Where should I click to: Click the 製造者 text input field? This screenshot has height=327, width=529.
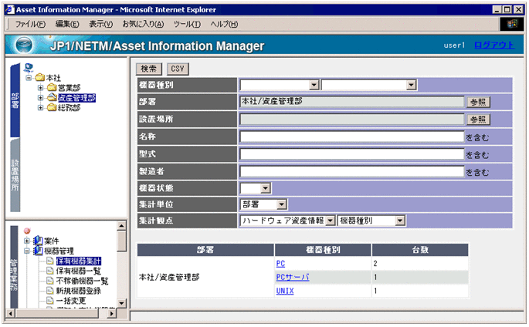(x=352, y=171)
